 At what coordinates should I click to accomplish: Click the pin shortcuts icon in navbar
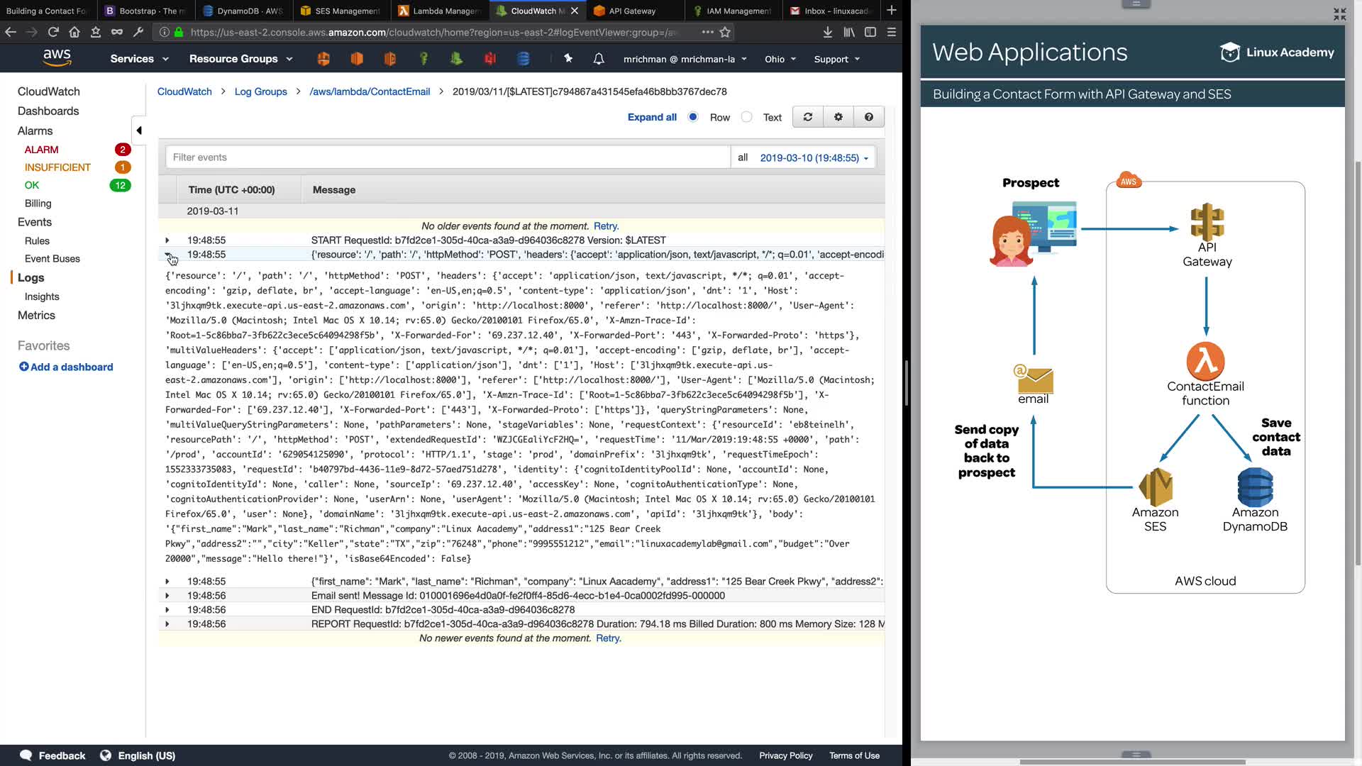coord(568,59)
